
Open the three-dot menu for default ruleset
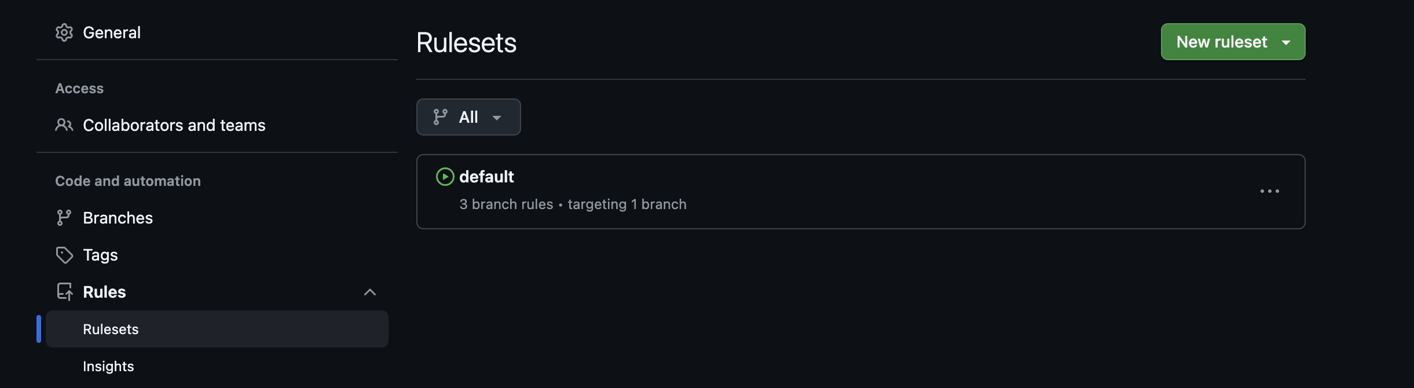click(x=1269, y=191)
